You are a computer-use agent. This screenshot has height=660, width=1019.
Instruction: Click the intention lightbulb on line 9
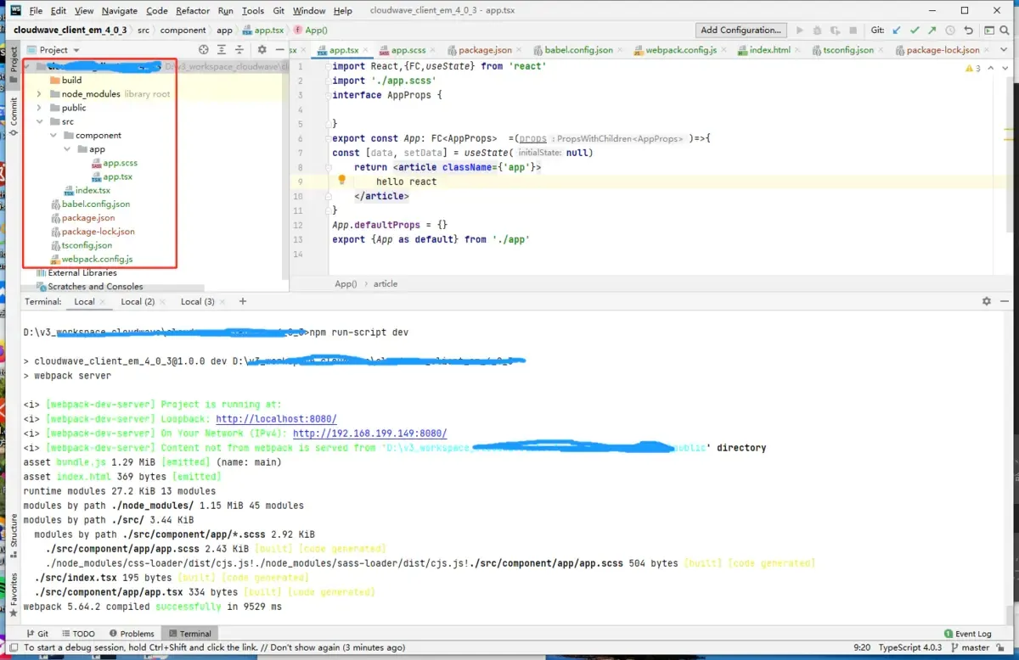click(342, 181)
